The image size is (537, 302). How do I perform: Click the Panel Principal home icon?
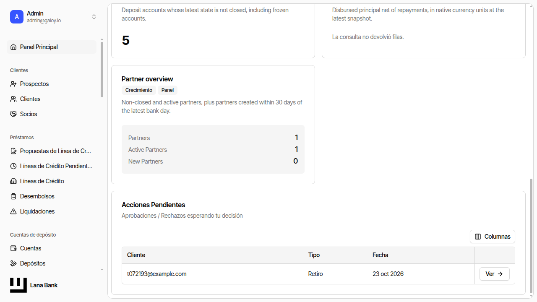pos(13,47)
